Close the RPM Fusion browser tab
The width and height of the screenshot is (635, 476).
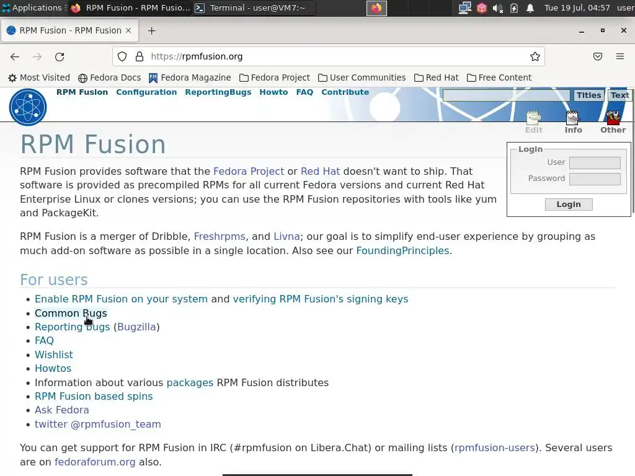click(128, 30)
